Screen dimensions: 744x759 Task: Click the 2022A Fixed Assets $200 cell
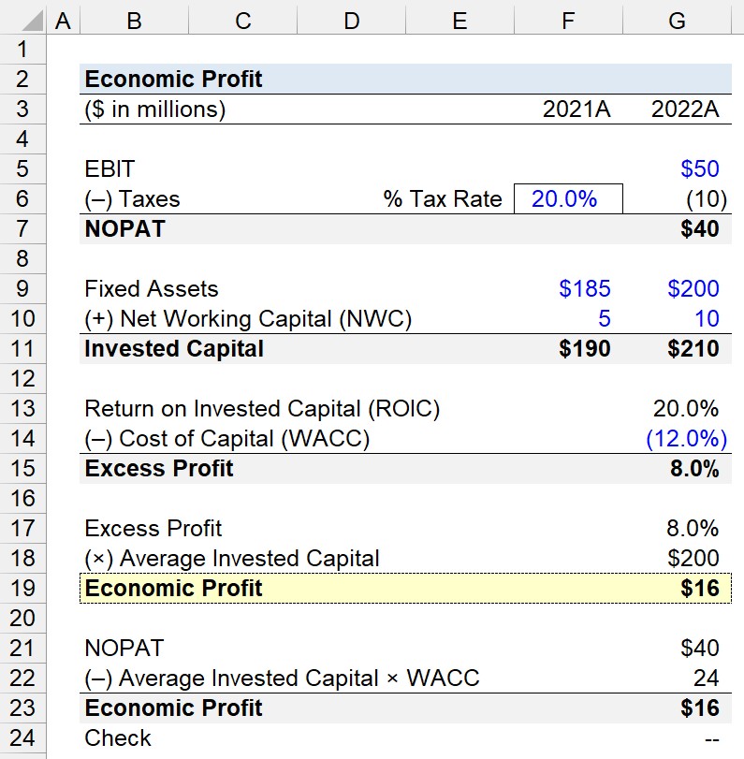pos(678,288)
